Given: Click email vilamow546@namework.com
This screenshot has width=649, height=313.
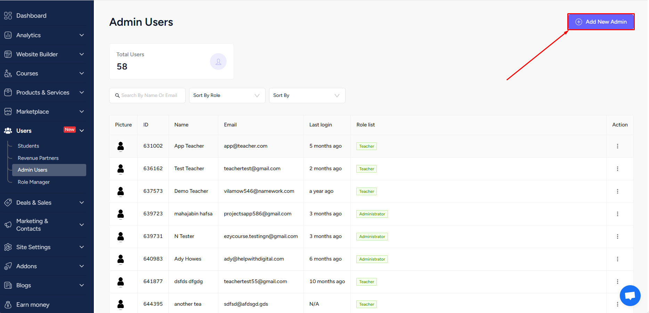Looking at the screenshot, I should click(x=259, y=191).
